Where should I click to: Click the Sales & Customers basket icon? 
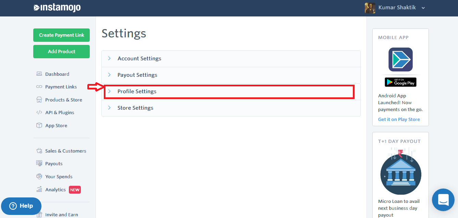[x=39, y=150]
